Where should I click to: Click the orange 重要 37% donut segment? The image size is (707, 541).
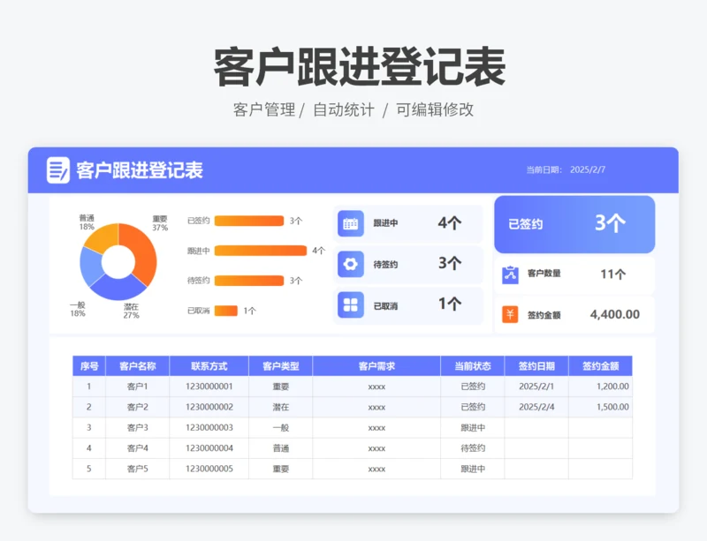click(x=143, y=254)
